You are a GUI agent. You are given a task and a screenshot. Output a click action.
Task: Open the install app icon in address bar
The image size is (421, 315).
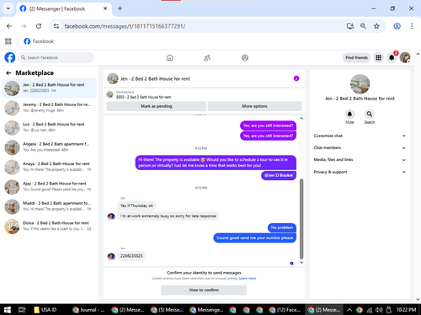(349, 26)
